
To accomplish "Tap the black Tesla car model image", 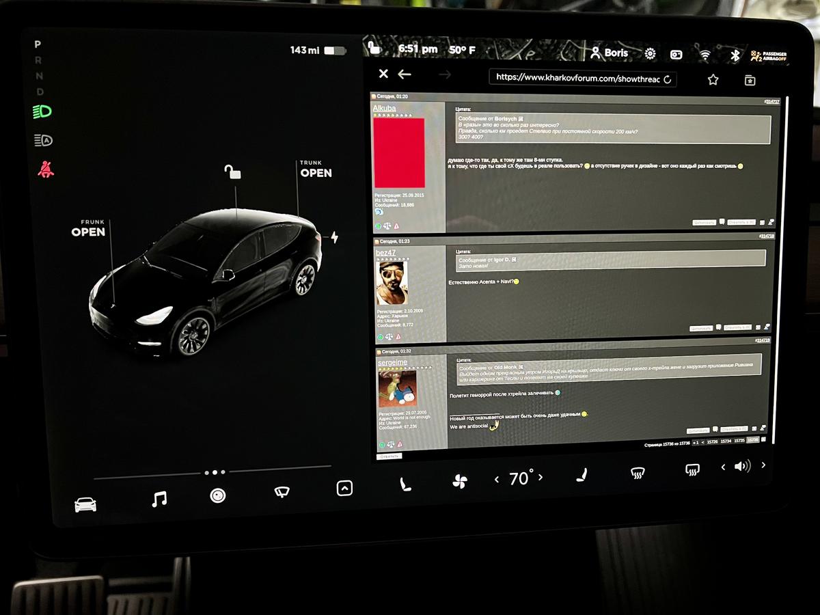I will pos(206,282).
